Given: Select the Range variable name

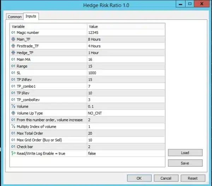Looking at the screenshot, I should click(22, 66).
